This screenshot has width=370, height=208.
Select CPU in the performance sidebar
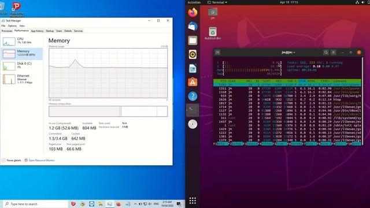tap(22, 41)
